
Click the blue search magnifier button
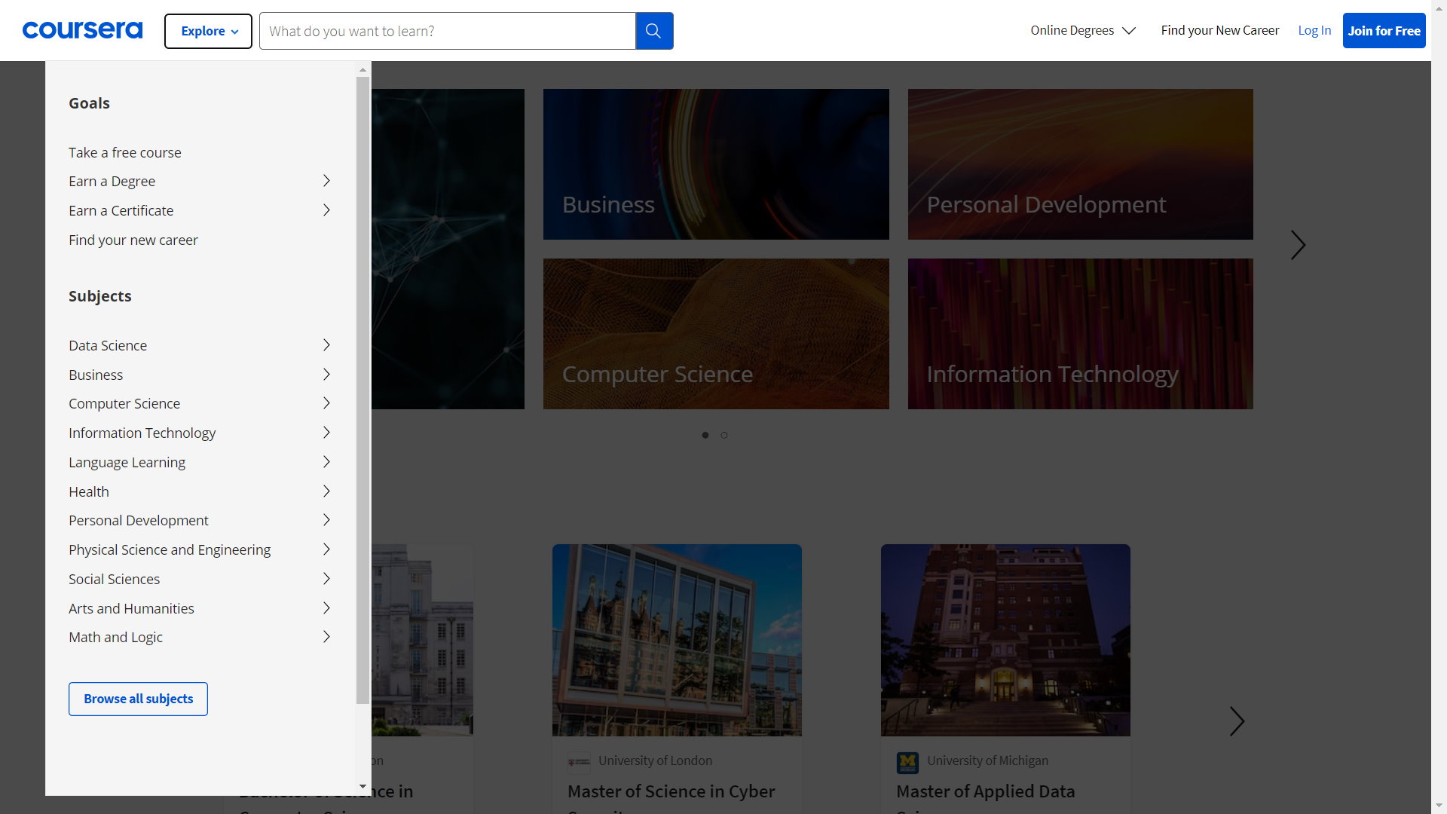click(654, 31)
